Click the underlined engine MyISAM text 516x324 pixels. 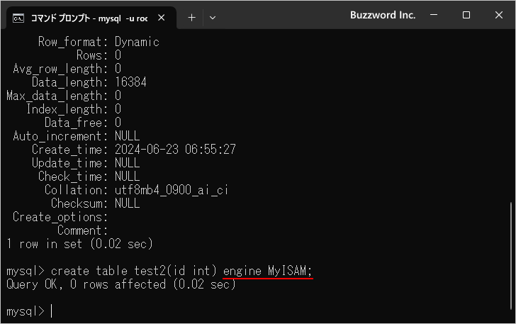tap(267, 271)
